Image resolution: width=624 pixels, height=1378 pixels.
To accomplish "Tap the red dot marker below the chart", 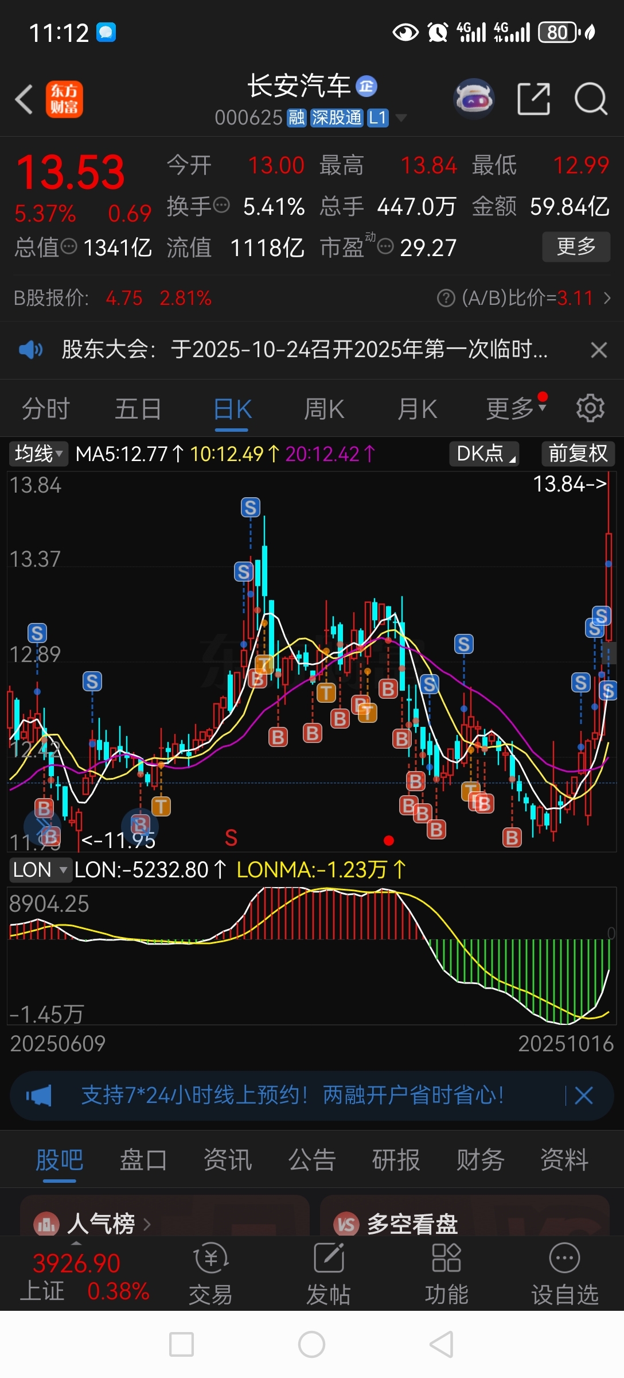I will (389, 841).
